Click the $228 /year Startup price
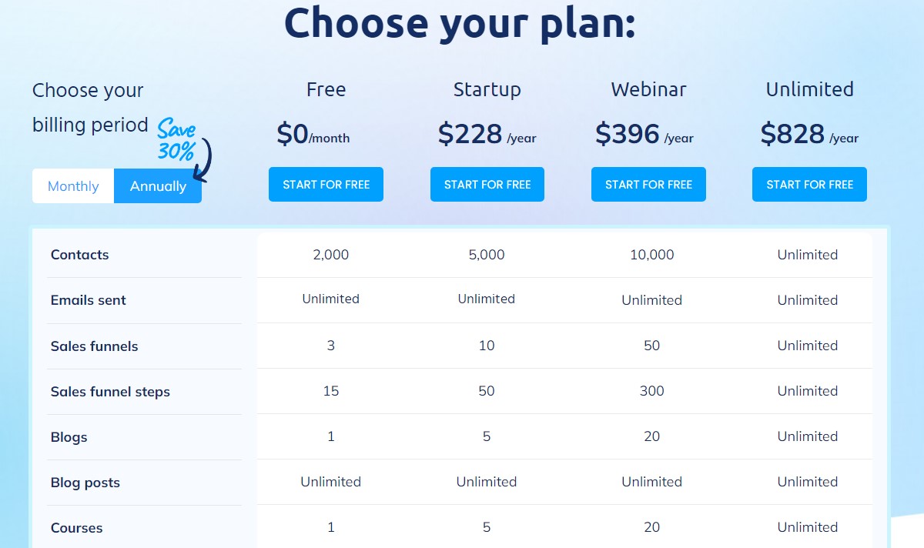 (487, 135)
